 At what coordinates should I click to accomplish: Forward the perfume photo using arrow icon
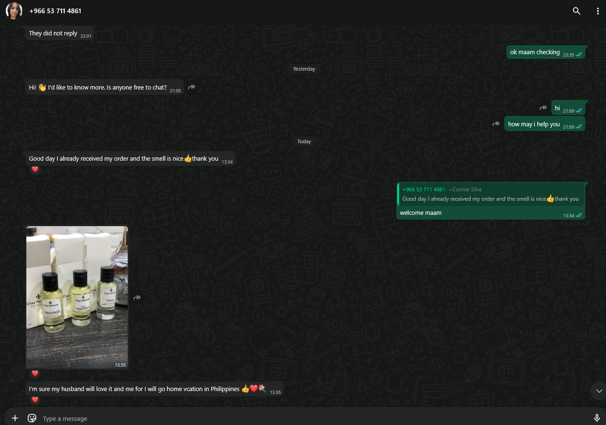coord(137,298)
